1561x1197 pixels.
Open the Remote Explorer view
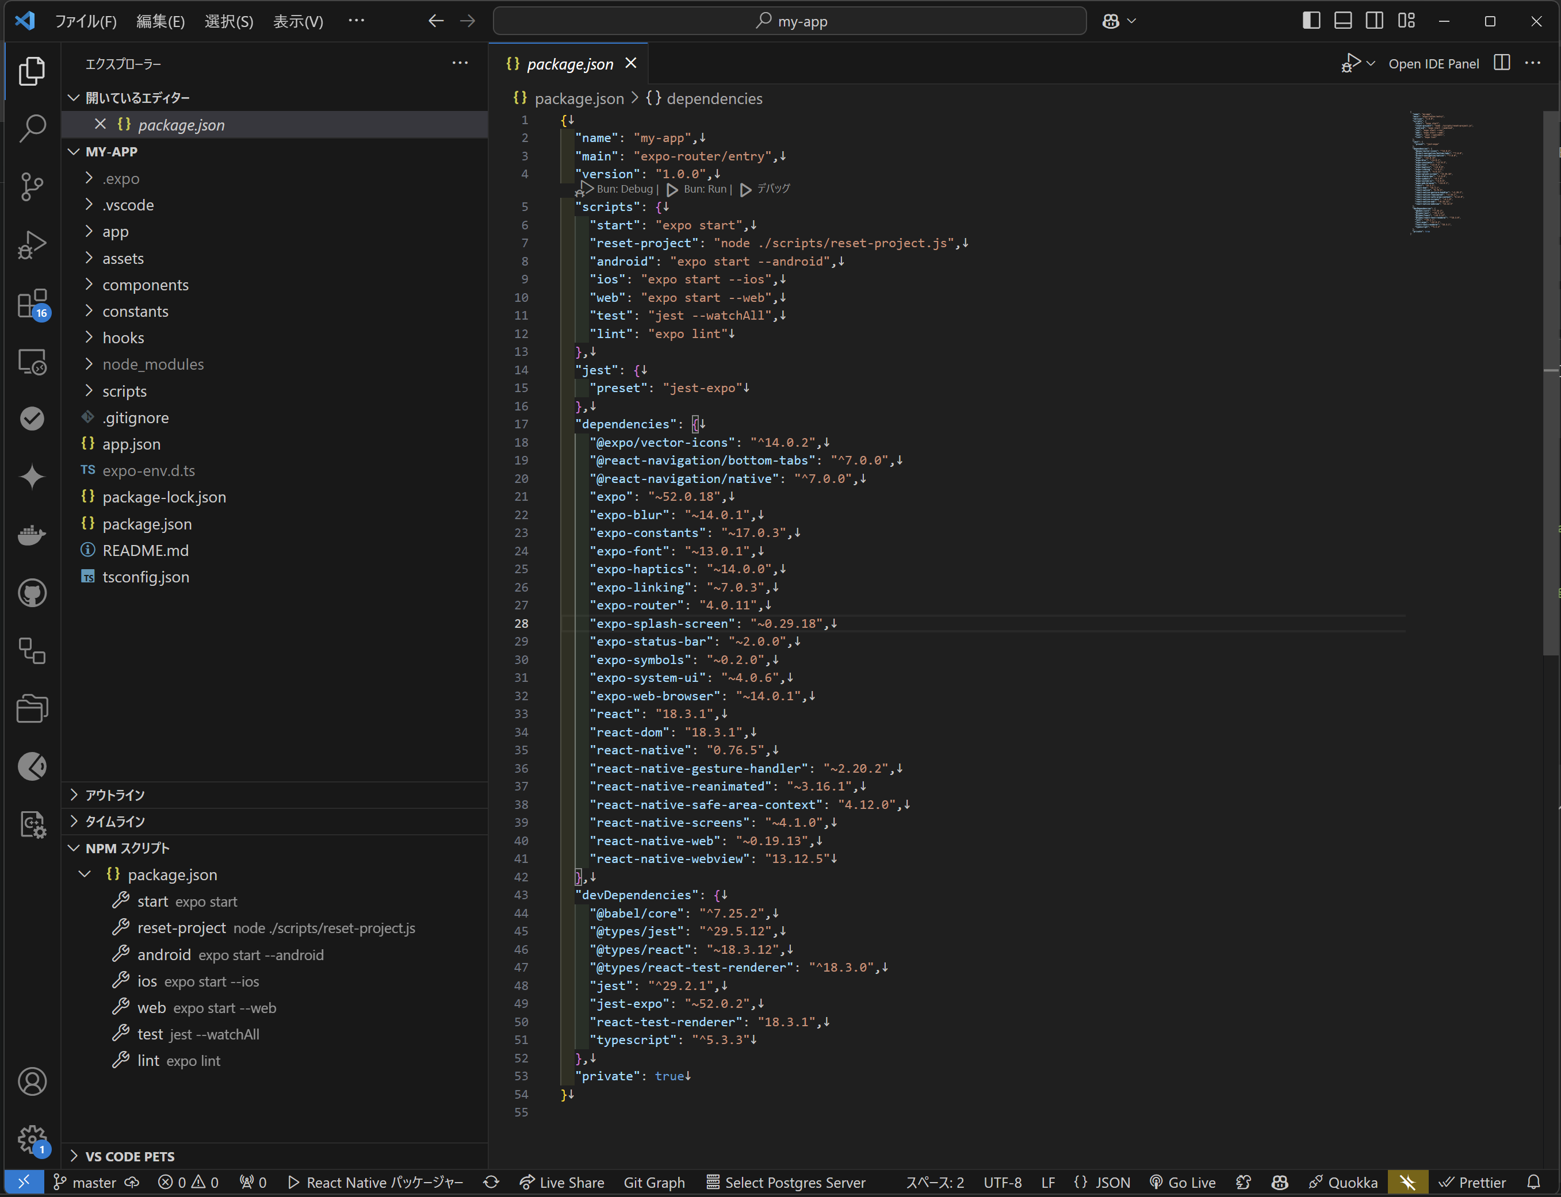32,362
